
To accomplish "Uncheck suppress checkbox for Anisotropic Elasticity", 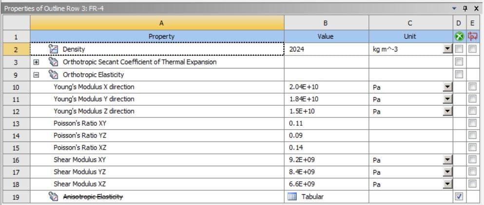I will (x=459, y=196).
